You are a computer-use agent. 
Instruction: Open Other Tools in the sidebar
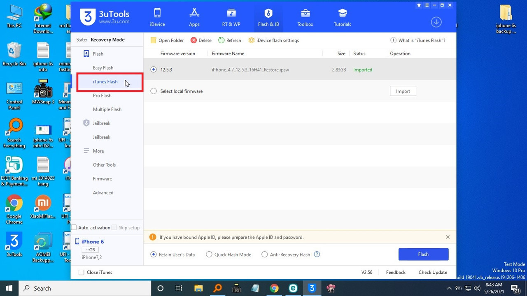tap(104, 165)
